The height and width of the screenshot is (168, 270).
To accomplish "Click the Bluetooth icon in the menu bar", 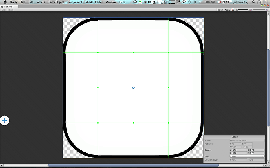I will [x=195, y=2].
